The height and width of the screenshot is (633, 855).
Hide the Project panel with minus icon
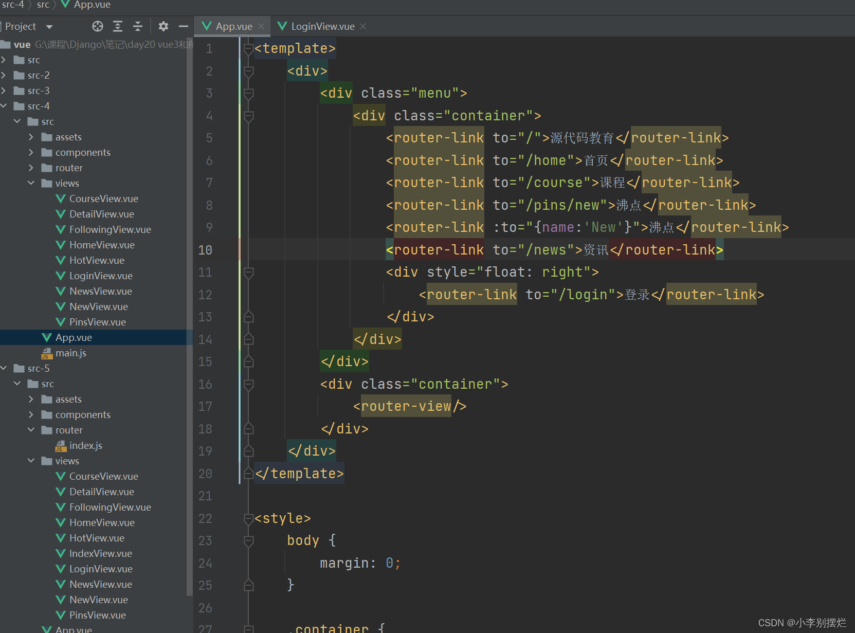(184, 26)
